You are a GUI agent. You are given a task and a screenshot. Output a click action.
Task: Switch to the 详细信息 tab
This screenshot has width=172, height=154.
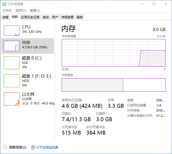tap(67, 17)
